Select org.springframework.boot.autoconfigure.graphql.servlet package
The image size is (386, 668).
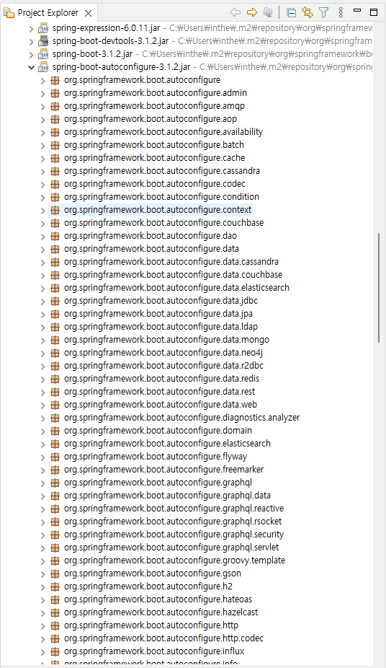(171, 548)
